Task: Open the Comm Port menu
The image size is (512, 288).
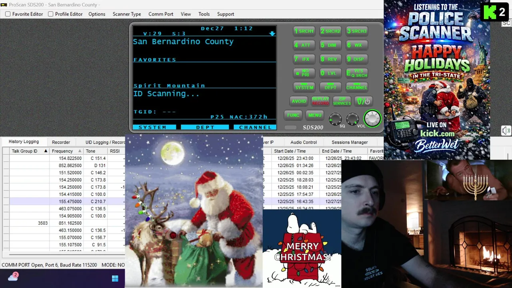Action: [x=161, y=14]
